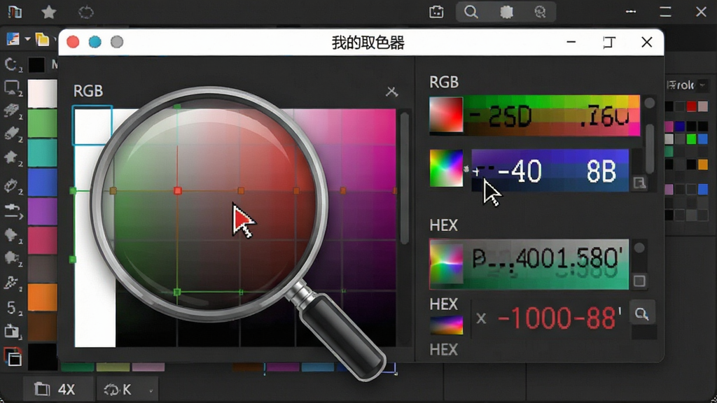Pick the purple swatch in the left swatch column
This screenshot has height=403, width=717.
tap(43, 211)
